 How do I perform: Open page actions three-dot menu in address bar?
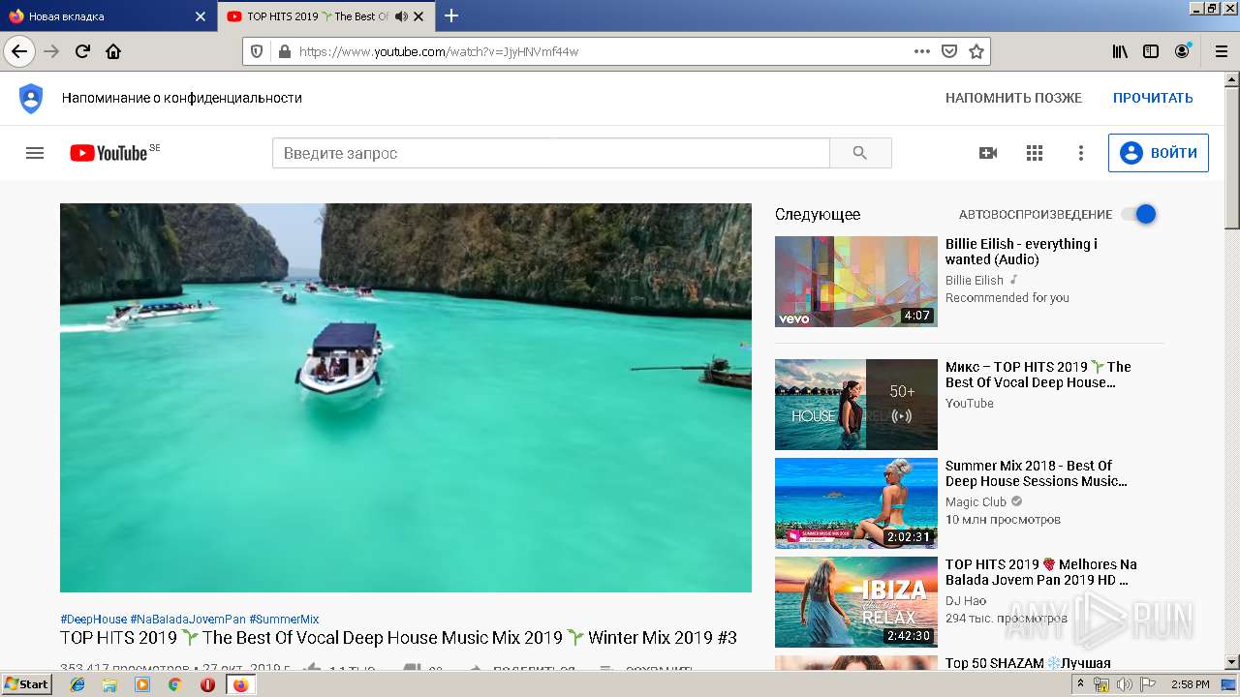(x=922, y=51)
